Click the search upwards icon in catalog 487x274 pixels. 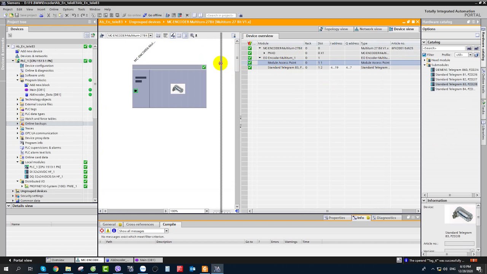point(476,48)
